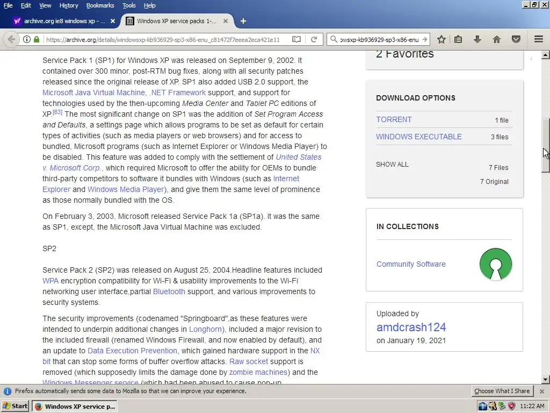The width and height of the screenshot is (550, 413).
Task: Click the taskbar clock 11:22 AM
Action: 532,407
